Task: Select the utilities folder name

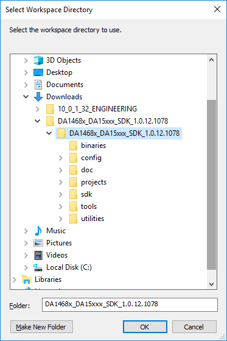Action: tap(93, 219)
